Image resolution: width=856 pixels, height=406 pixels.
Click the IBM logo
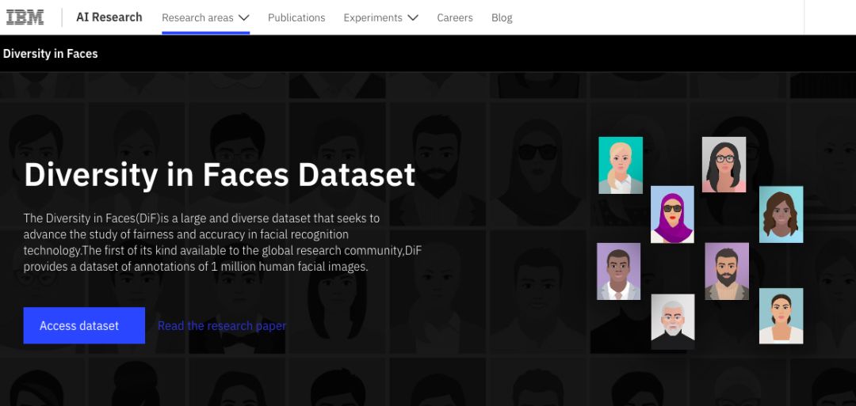click(x=25, y=17)
